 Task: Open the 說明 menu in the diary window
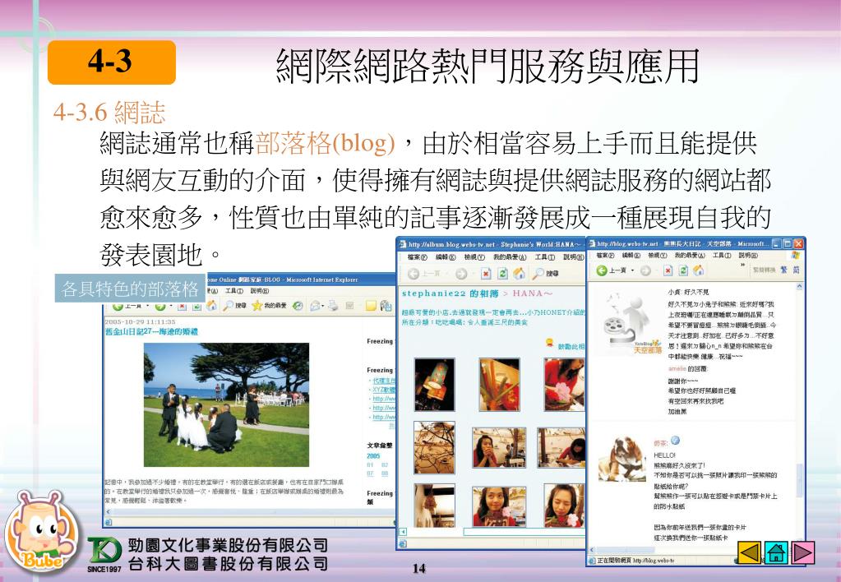[x=748, y=256]
